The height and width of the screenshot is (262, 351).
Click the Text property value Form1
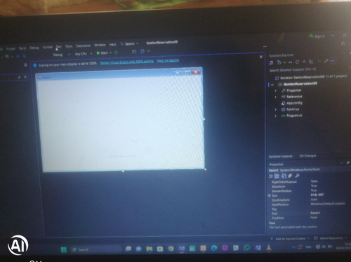[x=315, y=213]
